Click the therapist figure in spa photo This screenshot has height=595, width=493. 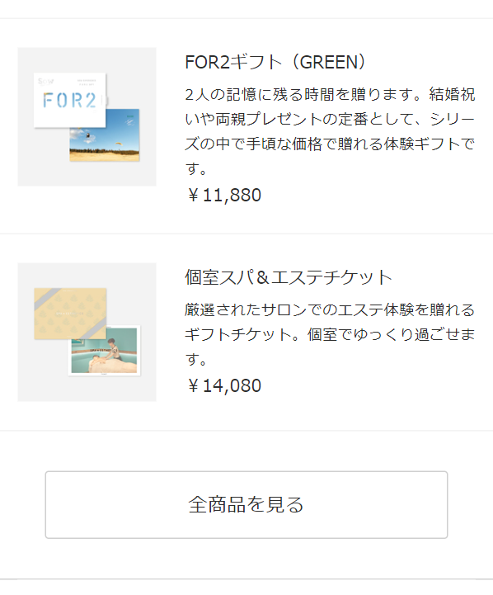[113, 349]
